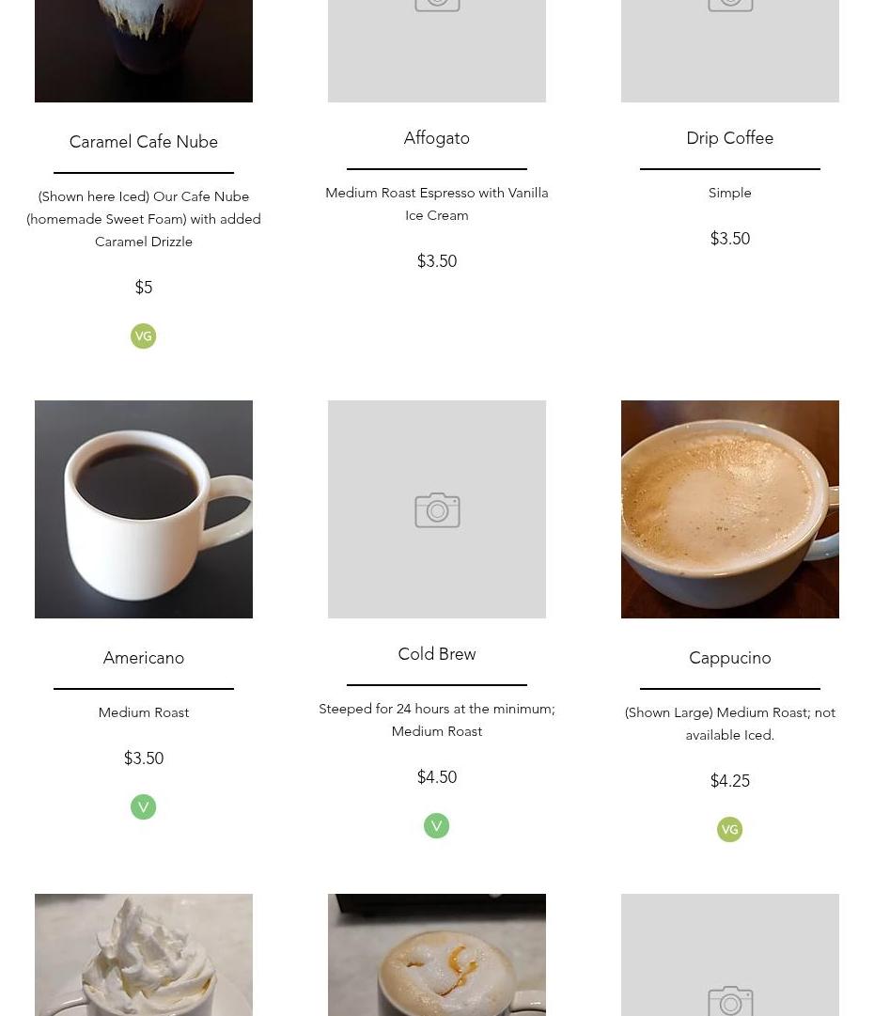Open the caramel drizzle latte photo
This screenshot has height=1016, width=874.
point(437,955)
